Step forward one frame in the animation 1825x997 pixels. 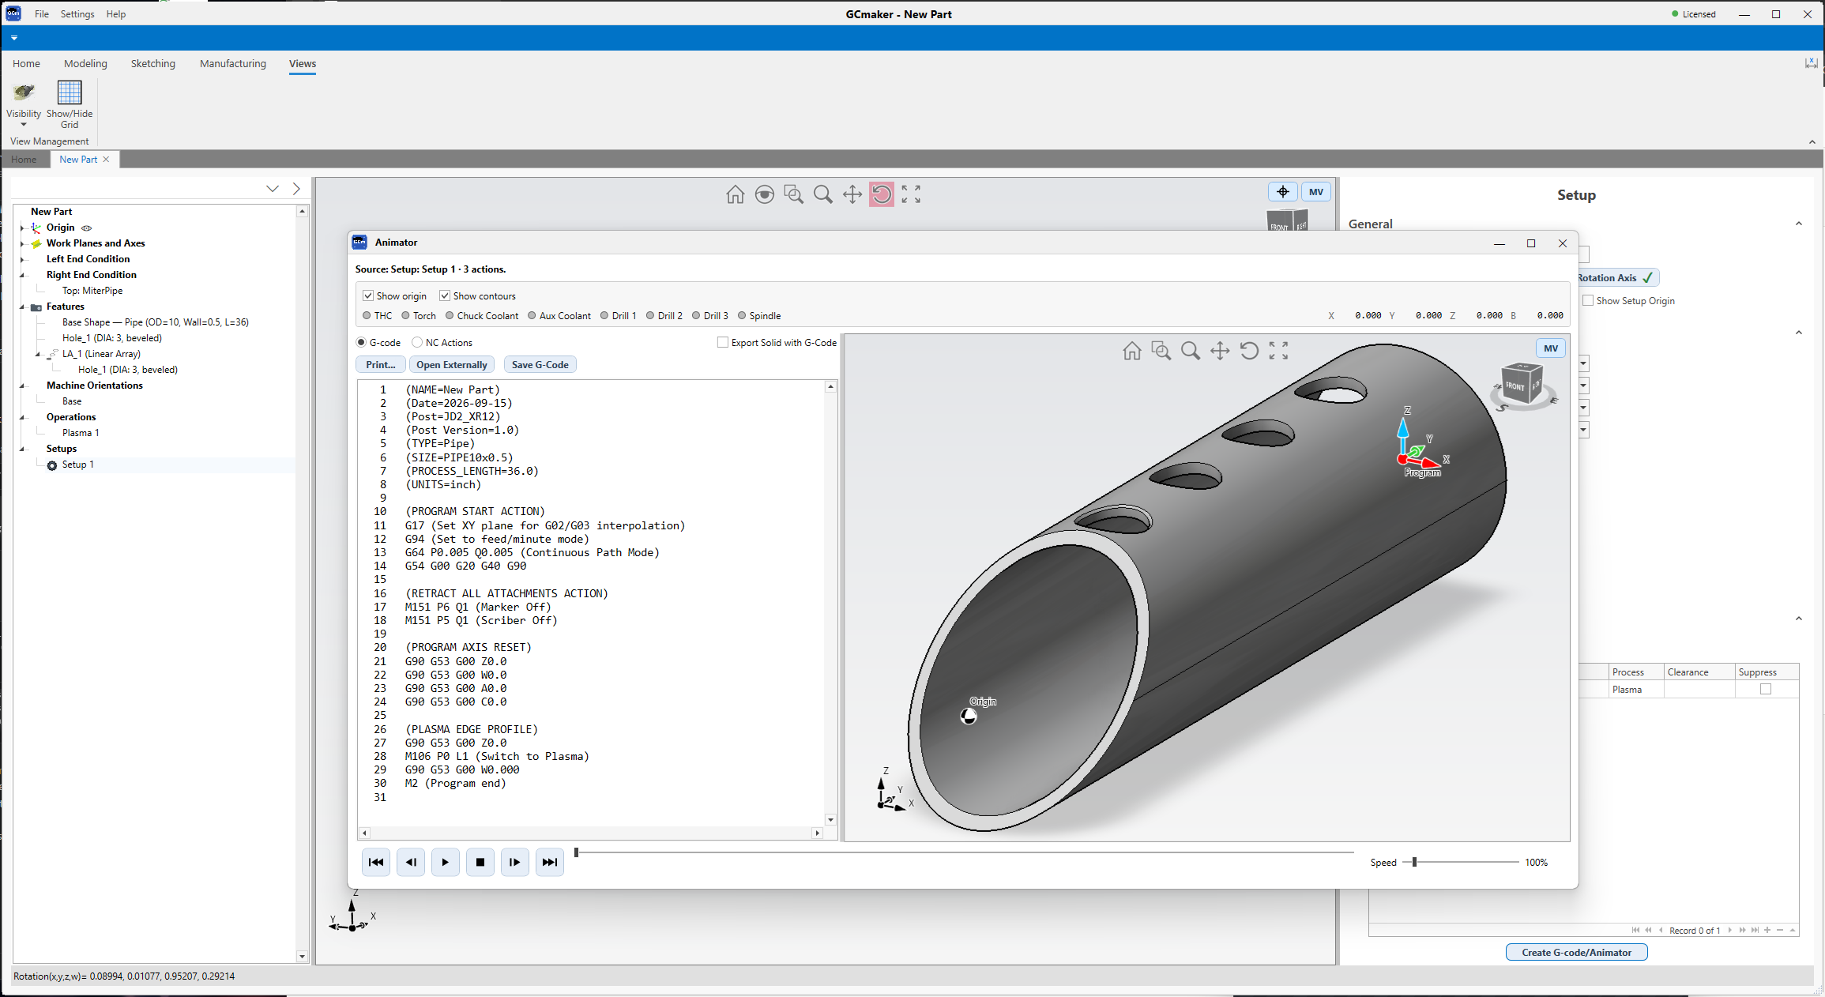pos(515,862)
